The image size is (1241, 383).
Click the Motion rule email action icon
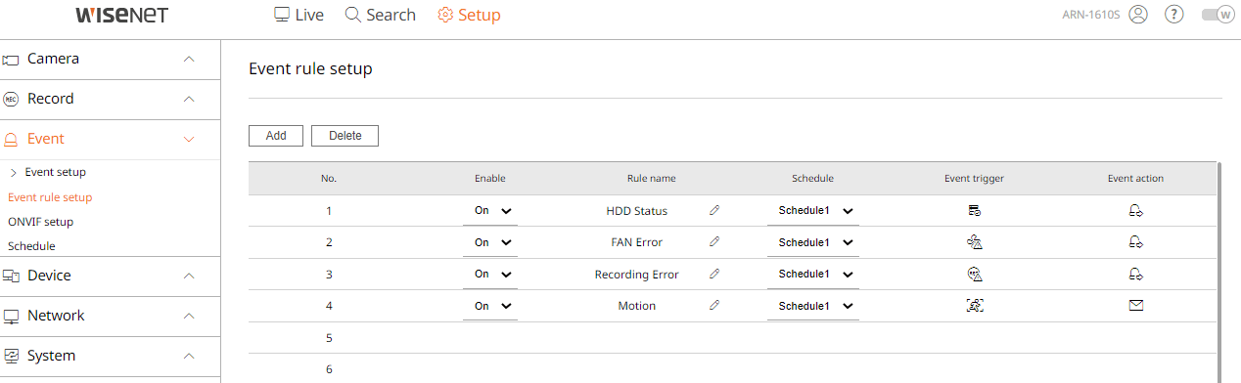[x=1135, y=305]
